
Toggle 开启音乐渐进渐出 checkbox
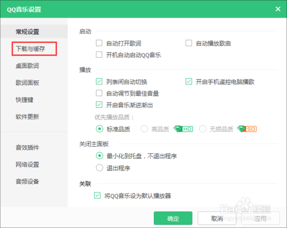pyautogui.click(x=99, y=105)
